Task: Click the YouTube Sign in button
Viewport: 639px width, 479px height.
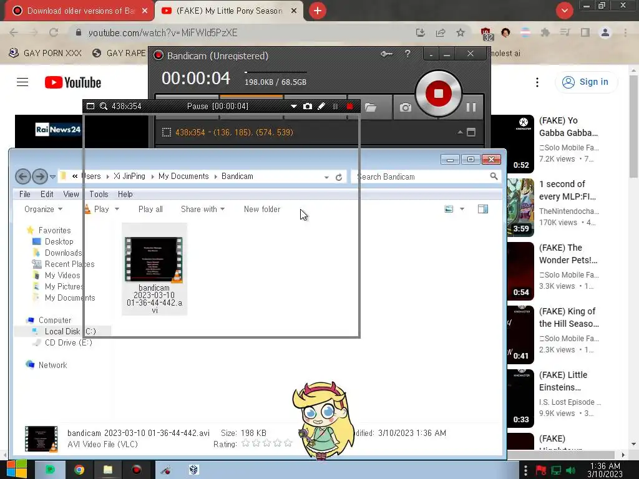Action: [x=586, y=82]
